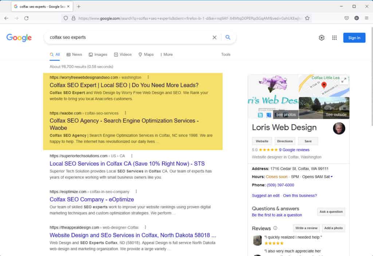The image size is (373, 256).
Task: Switch to the News tab
Action: 74,55
